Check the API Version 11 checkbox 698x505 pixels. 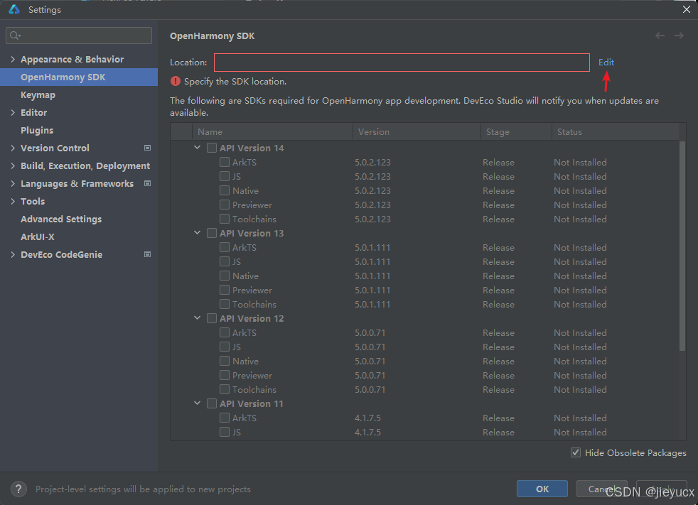(212, 403)
